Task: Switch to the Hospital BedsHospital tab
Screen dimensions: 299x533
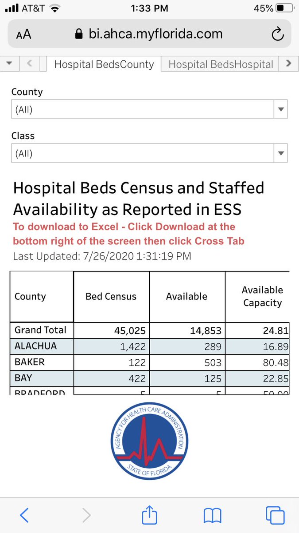Action: 221,64
